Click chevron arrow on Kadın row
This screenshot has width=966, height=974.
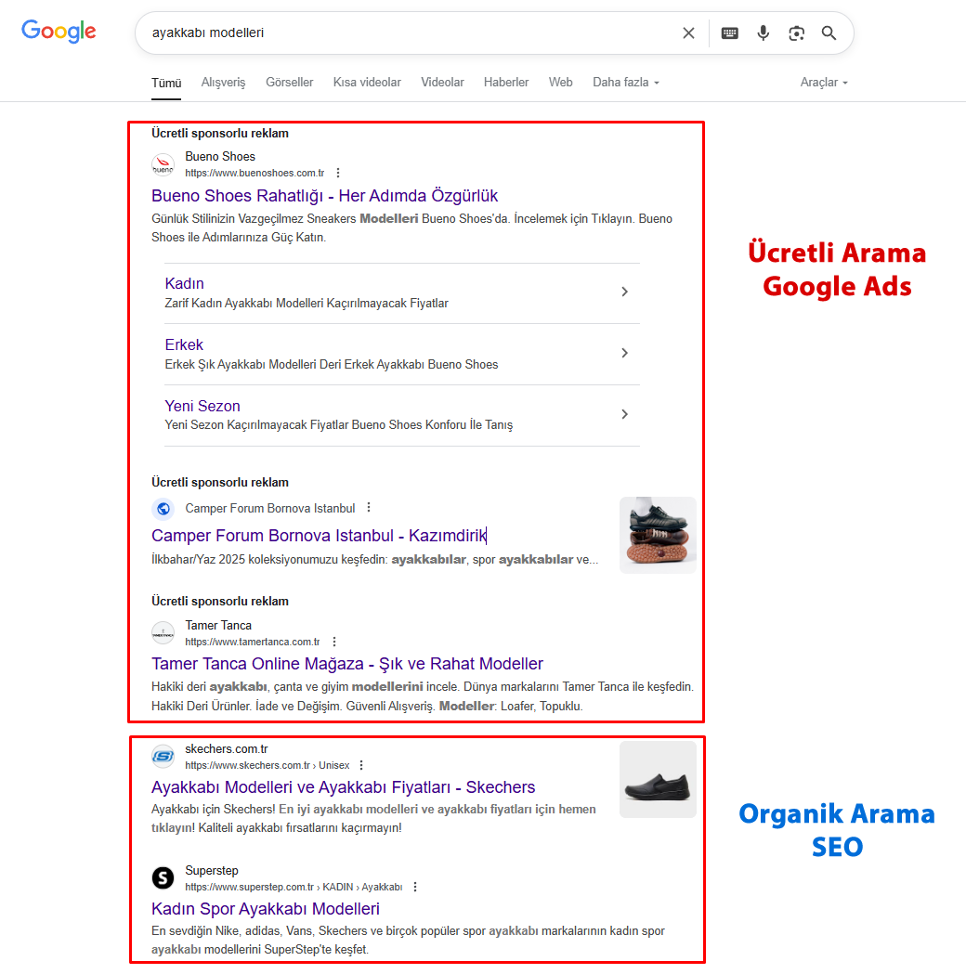(x=625, y=292)
